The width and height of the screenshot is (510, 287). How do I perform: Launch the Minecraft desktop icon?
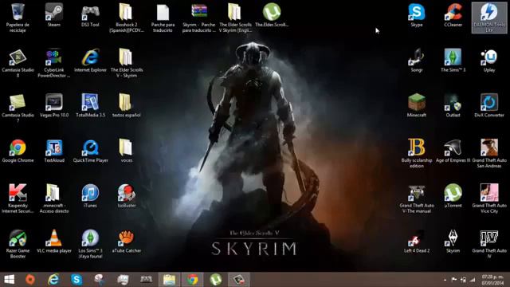(x=417, y=106)
